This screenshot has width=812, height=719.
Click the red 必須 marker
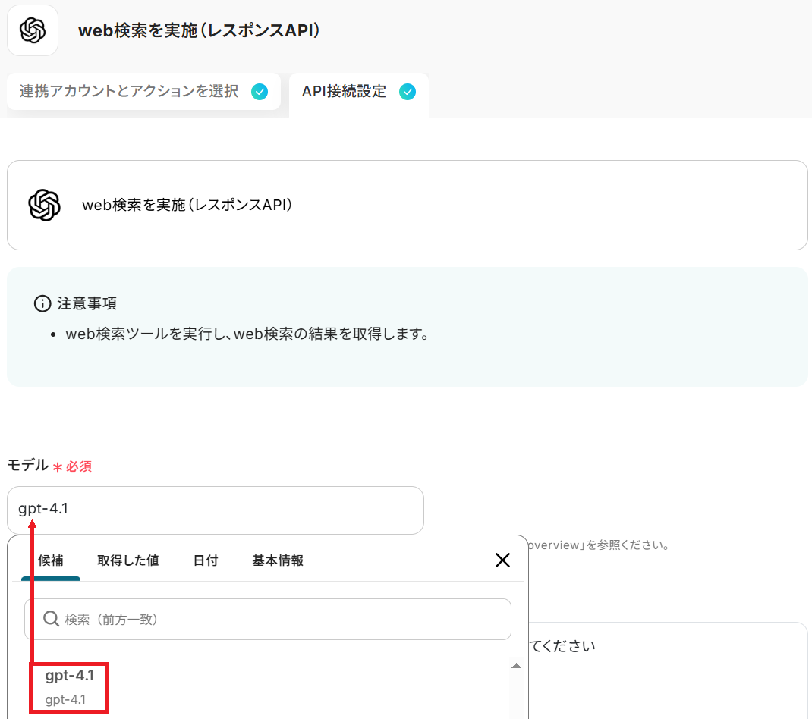tap(73, 466)
